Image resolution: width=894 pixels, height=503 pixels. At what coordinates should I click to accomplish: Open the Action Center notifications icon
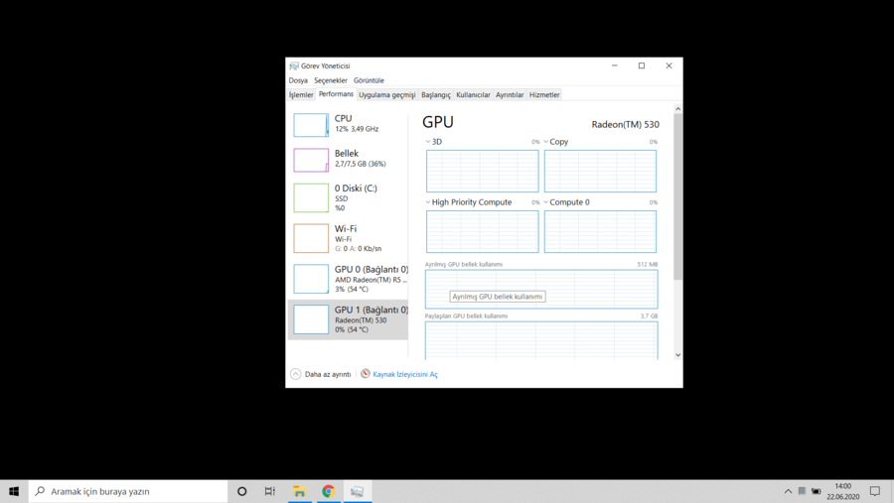(875, 491)
